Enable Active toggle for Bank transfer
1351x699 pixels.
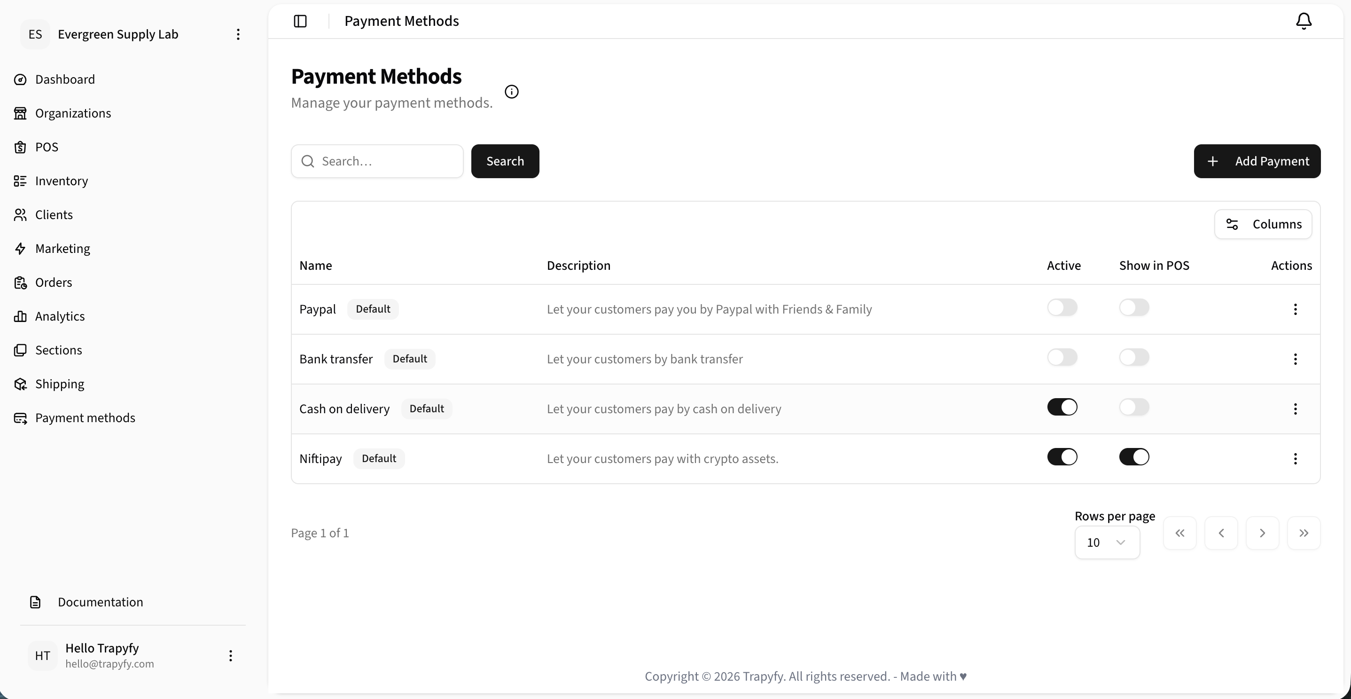[1062, 357]
